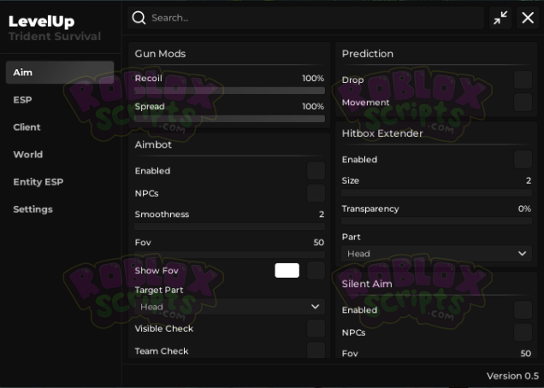Close the LevelUp menu with X icon
Image resolution: width=544 pixels, height=388 pixels.
click(528, 18)
